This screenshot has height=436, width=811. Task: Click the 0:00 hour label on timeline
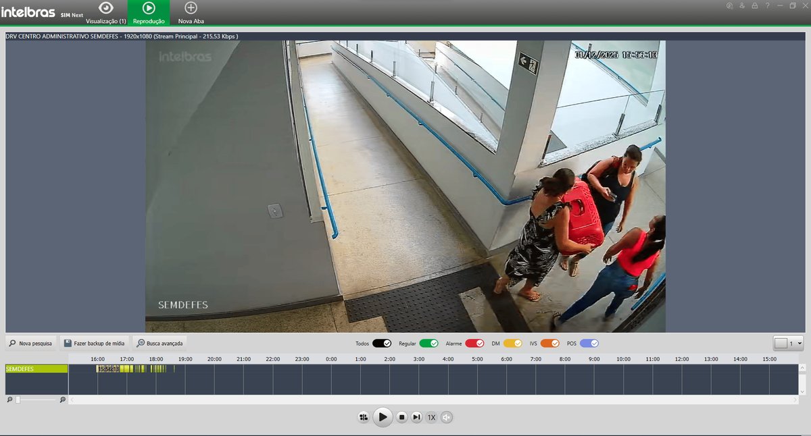331,359
